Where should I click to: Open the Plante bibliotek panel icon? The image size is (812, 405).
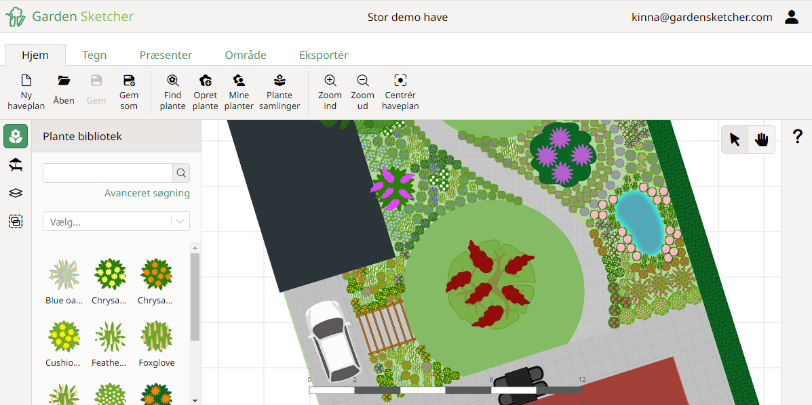coord(15,136)
